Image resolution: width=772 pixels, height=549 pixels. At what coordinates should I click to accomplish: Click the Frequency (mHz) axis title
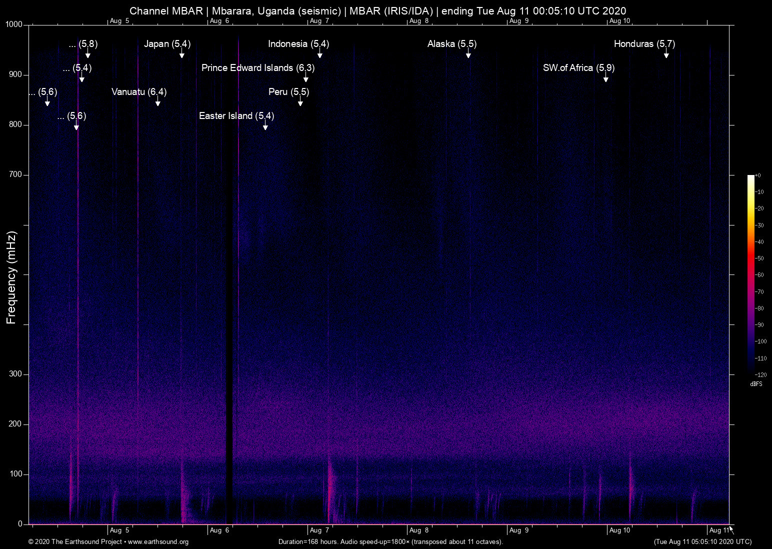pyautogui.click(x=11, y=277)
